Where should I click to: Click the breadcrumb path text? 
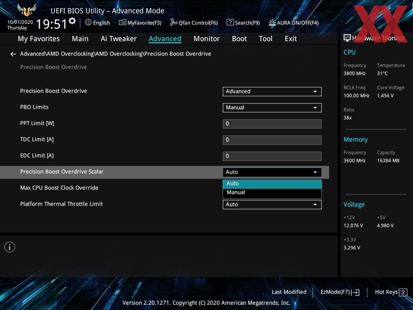coord(115,54)
